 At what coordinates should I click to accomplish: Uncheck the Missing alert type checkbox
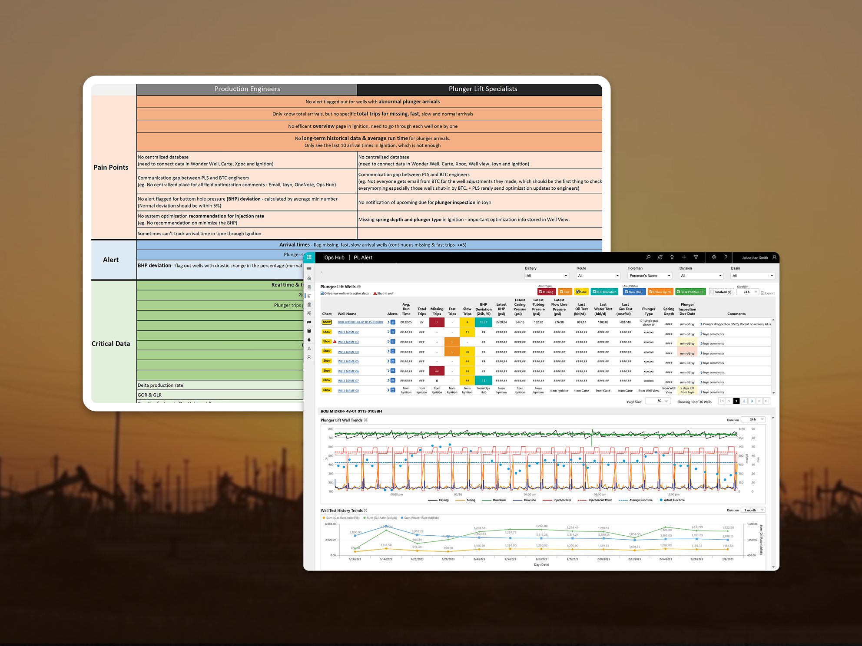click(541, 292)
